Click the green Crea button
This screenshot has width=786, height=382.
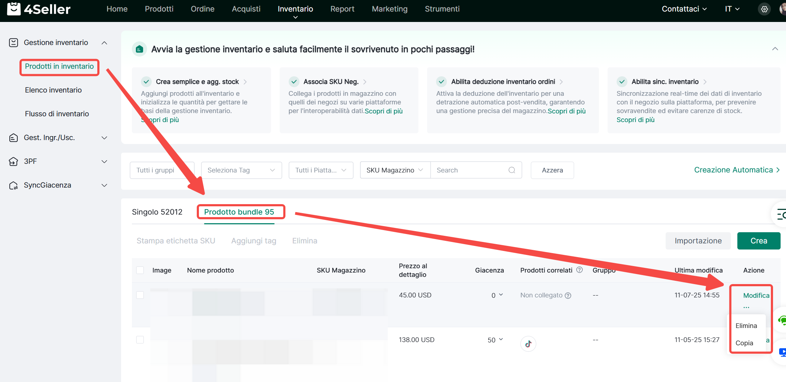(x=759, y=241)
